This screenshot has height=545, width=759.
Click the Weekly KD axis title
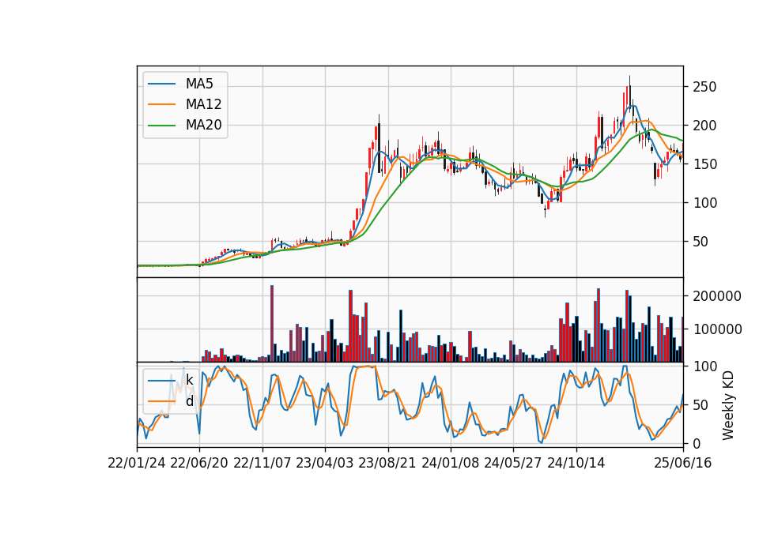click(728, 406)
